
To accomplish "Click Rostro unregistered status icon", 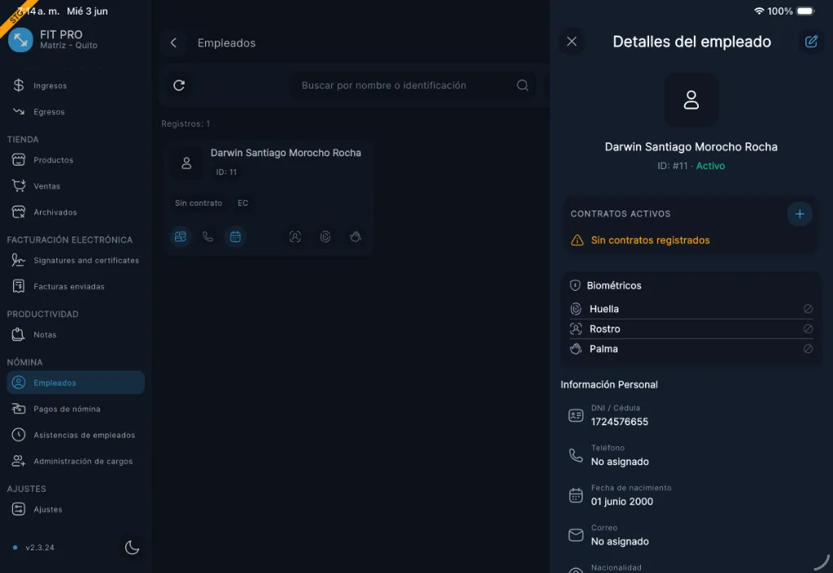I will [x=808, y=329].
